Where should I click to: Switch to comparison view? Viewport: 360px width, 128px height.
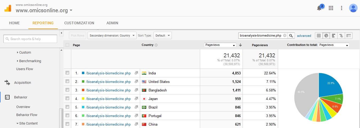[341, 35]
